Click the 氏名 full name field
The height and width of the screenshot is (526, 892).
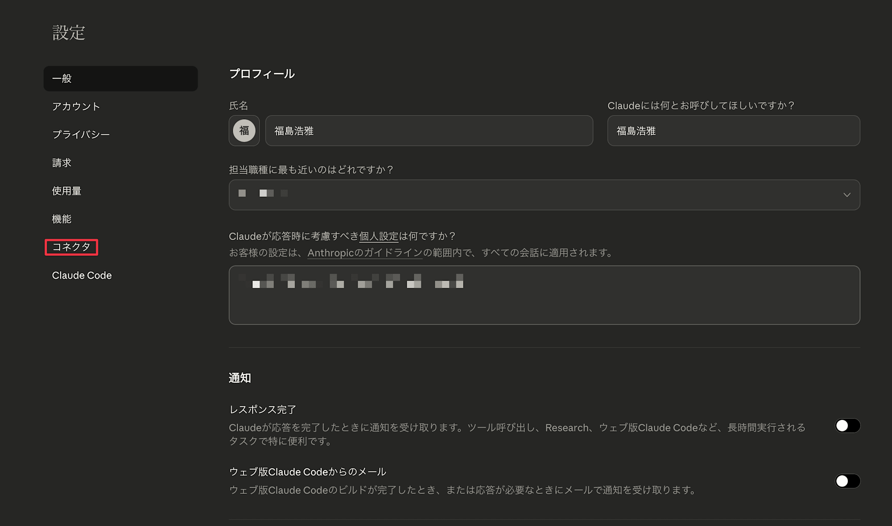click(429, 131)
